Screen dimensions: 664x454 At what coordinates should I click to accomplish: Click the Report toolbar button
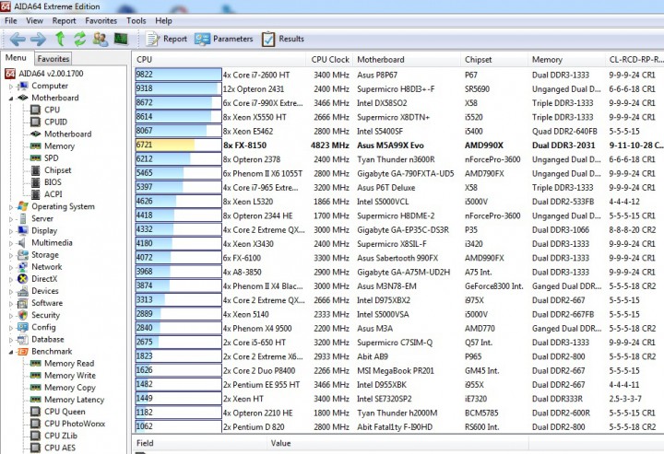166,39
